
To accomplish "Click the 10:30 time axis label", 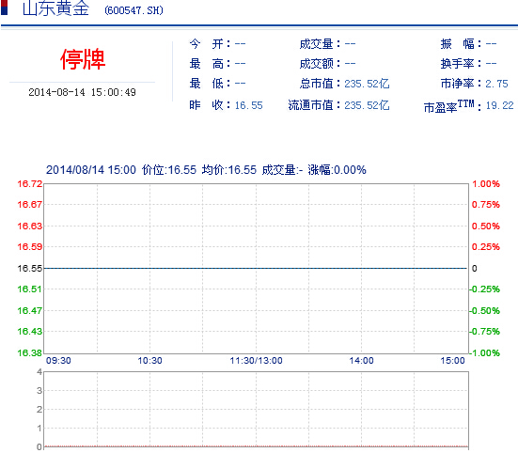I will click(150, 361).
